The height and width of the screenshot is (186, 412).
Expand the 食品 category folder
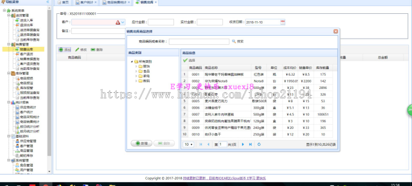tap(136, 71)
